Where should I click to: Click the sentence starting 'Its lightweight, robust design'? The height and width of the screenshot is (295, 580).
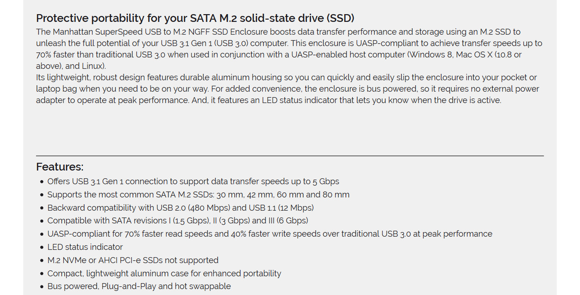tap(288, 89)
